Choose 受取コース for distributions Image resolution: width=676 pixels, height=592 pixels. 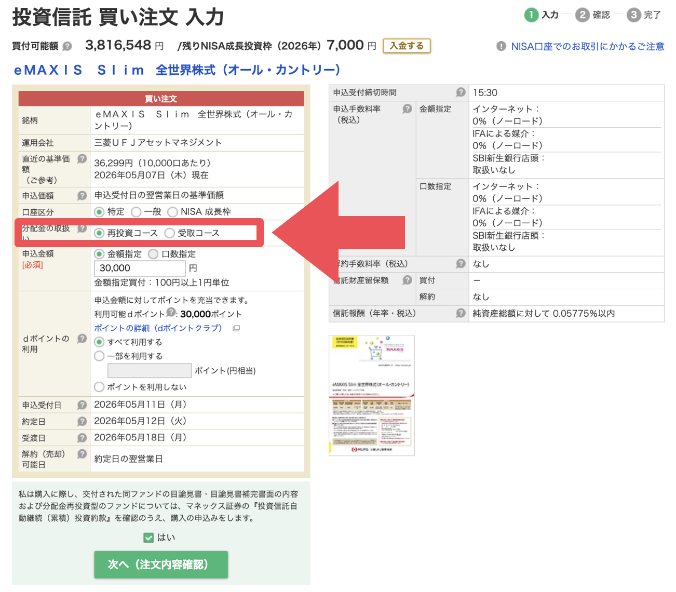[x=169, y=233]
